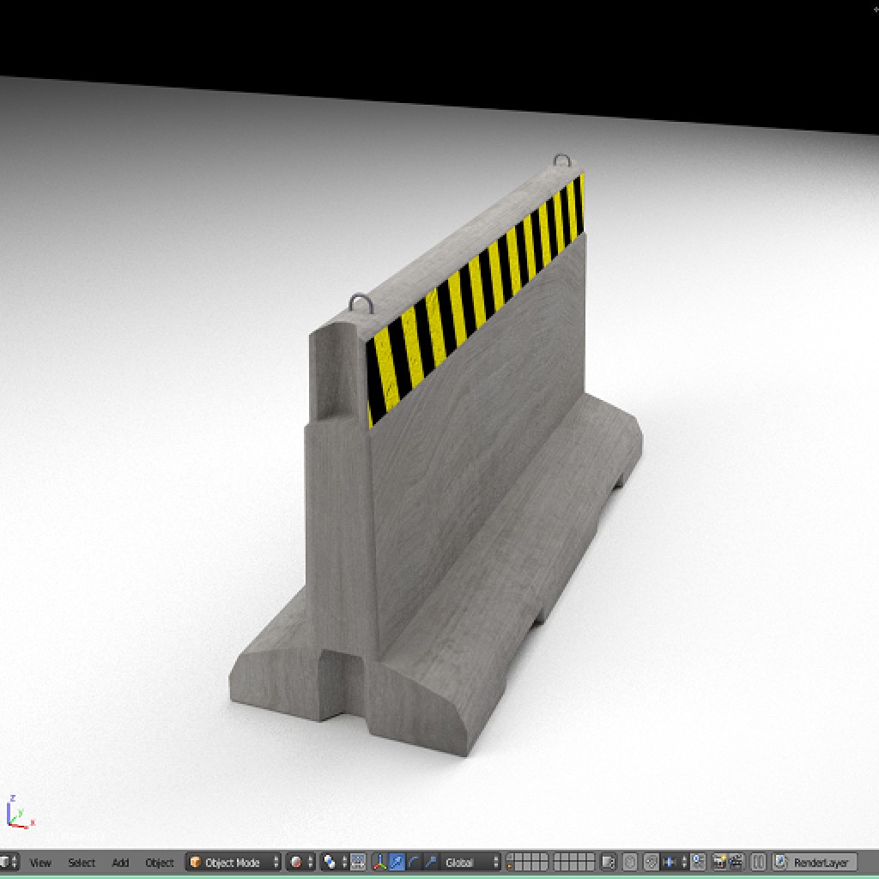Select the scale manipulator icon
Viewport: 879px width, 879px height.
click(x=432, y=863)
